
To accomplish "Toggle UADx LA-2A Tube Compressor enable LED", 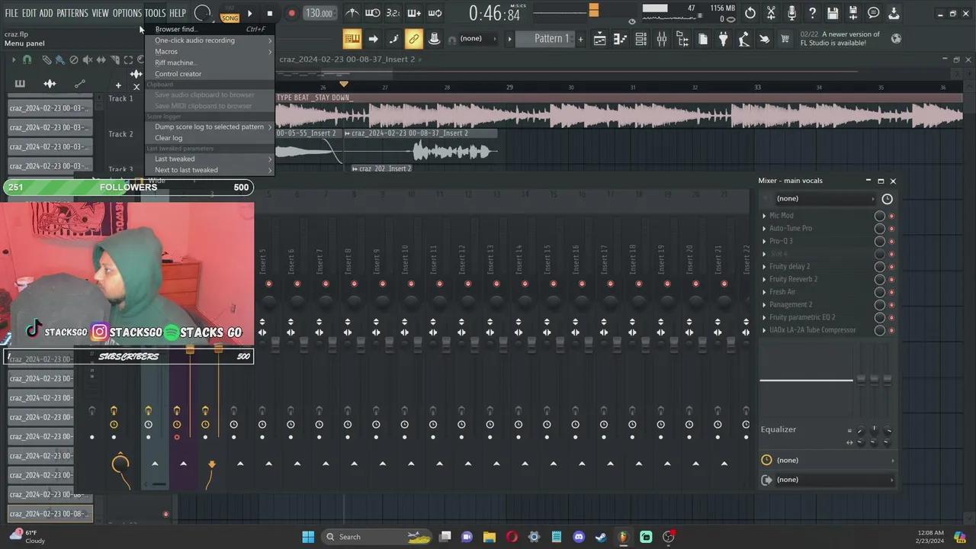I will click(x=891, y=330).
